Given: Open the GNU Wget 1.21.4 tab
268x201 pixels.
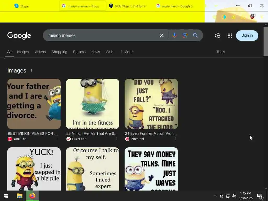Looking at the screenshot, I should tap(129, 6).
